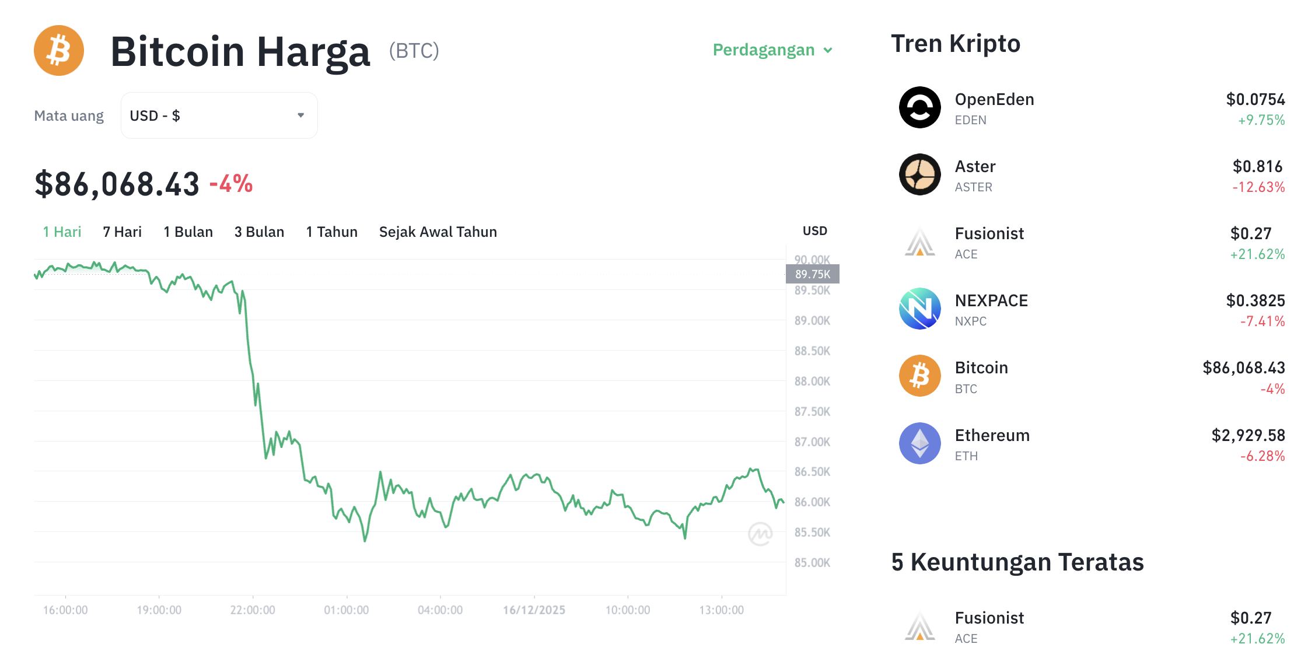1294x658 pixels.
Task: Open the Fusionist ACE icon
Action: click(919, 242)
